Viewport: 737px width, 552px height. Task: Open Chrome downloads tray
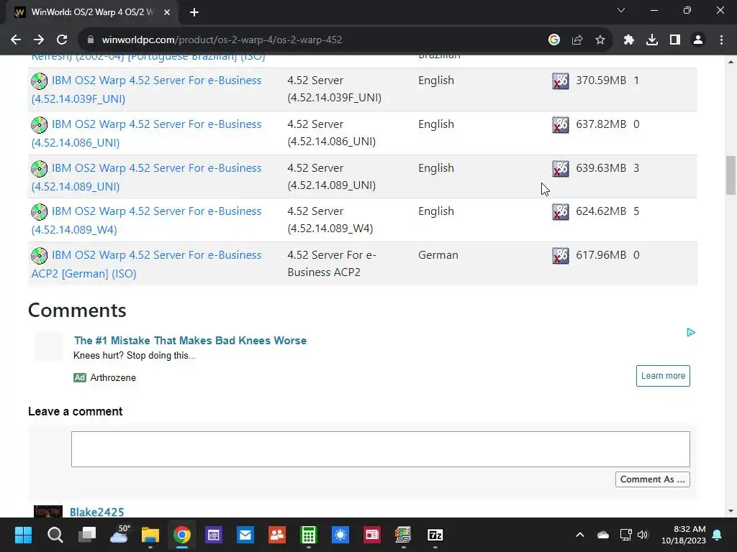click(652, 40)
